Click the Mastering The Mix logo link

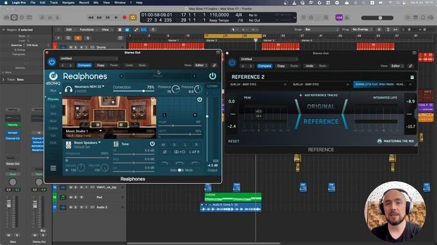click(x=395, y=141)
